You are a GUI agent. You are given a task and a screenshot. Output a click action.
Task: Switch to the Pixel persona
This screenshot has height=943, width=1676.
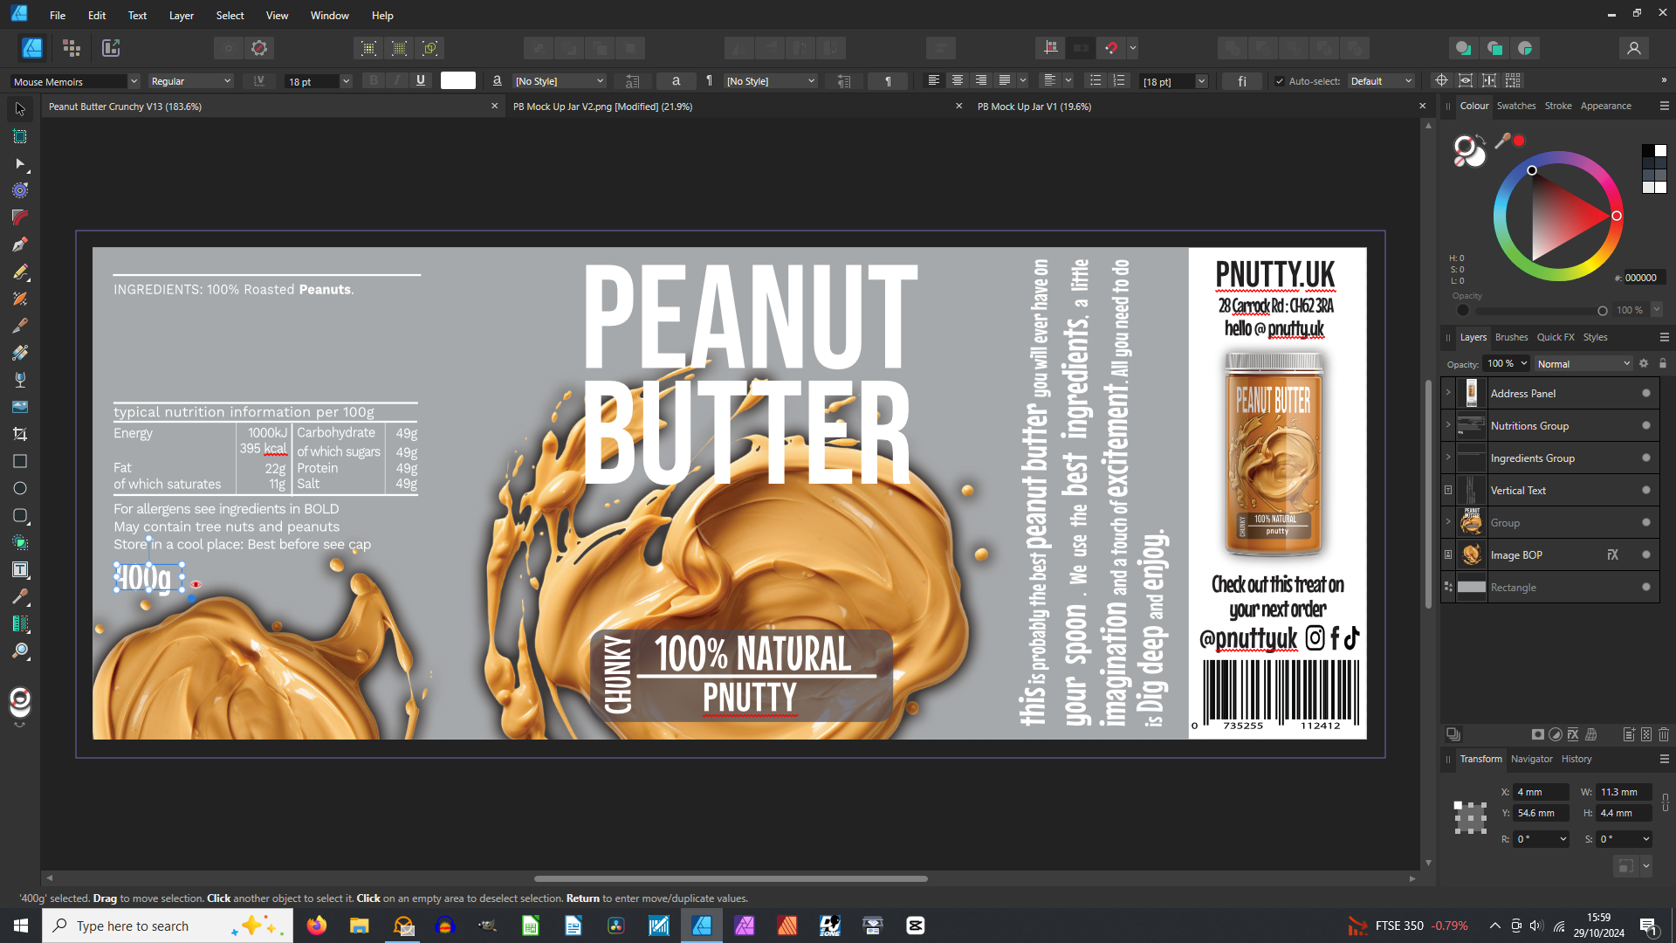[x=72, y=48]
